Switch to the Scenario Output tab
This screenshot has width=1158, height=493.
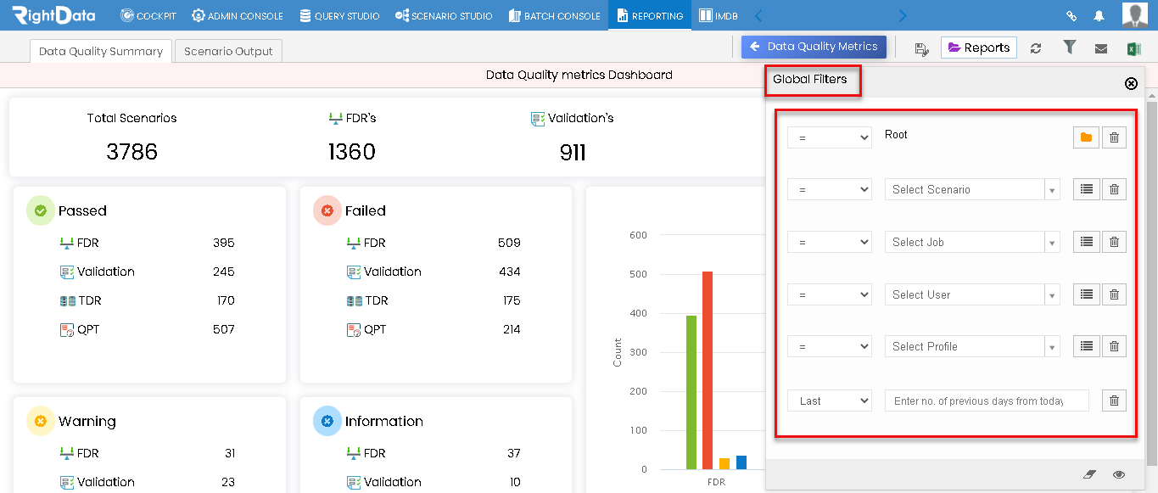pyautogui.click(x=228, y=51)
